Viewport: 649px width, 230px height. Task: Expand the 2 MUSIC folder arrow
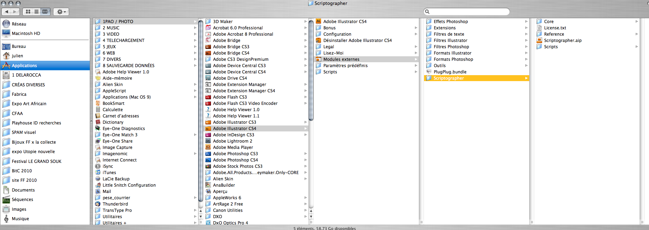195,28
